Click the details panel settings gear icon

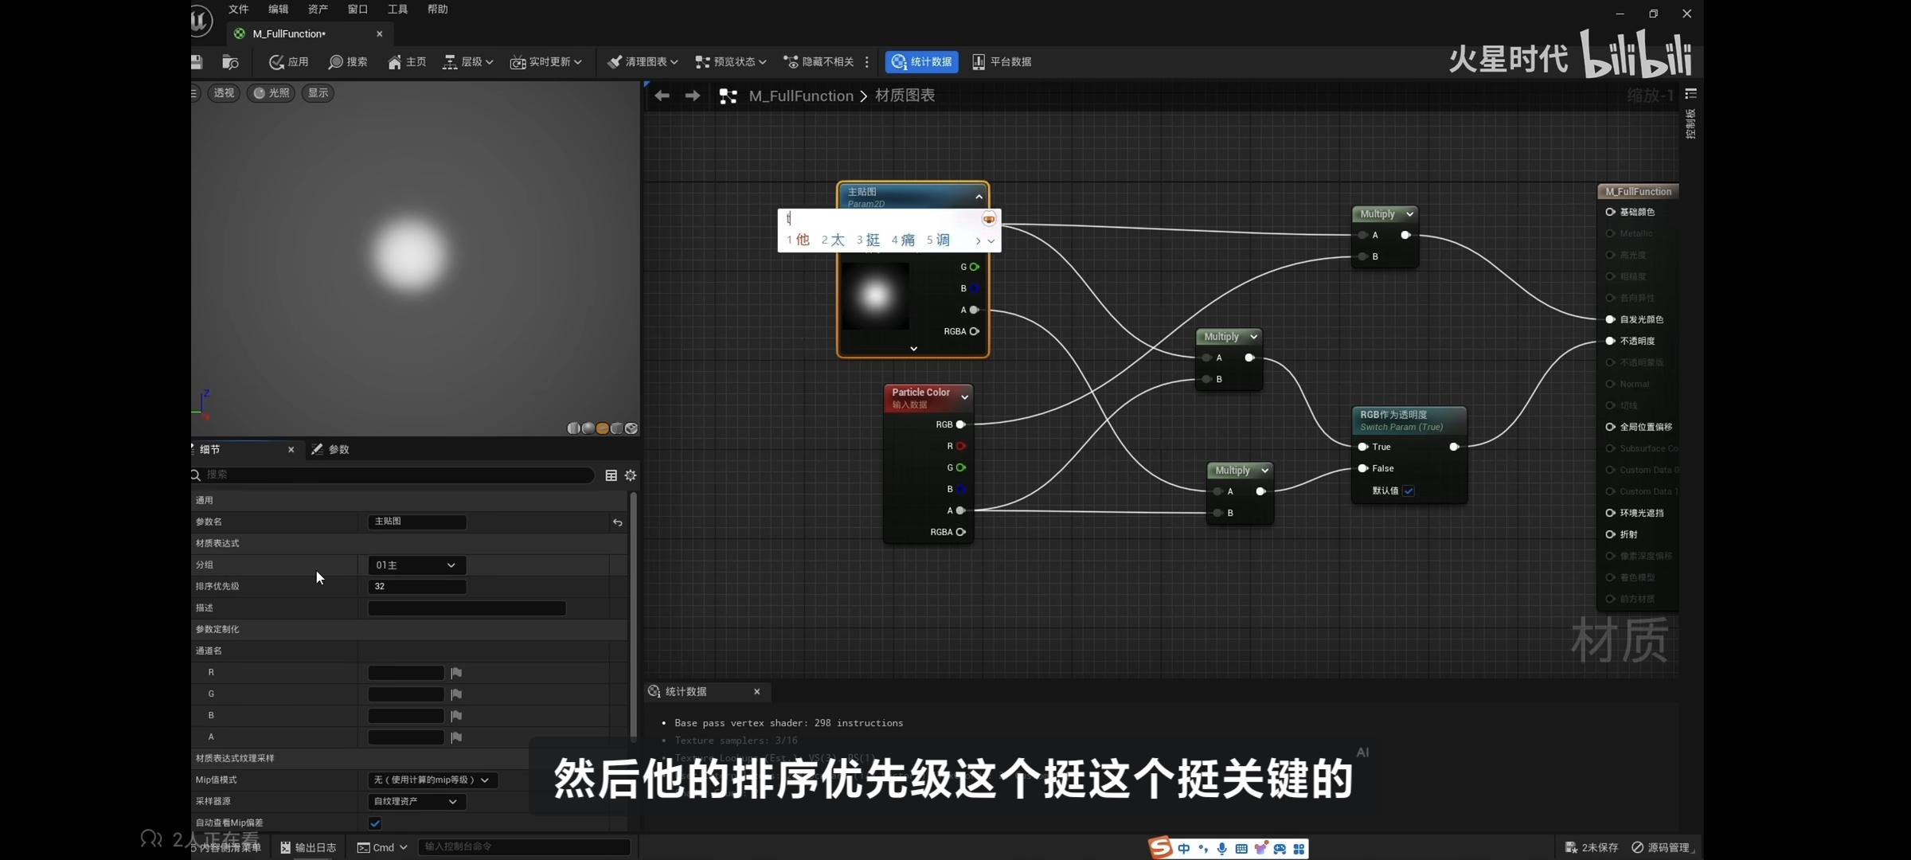631,475
